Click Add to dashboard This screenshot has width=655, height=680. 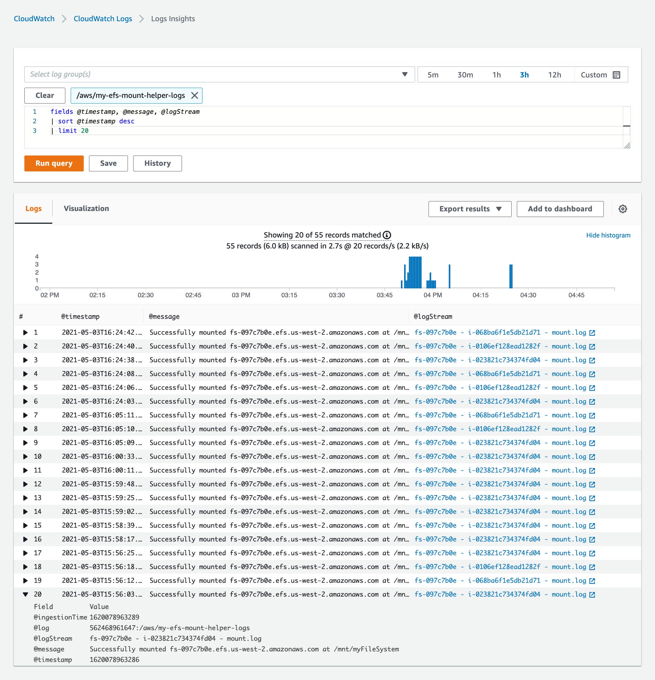click(560, 209)
